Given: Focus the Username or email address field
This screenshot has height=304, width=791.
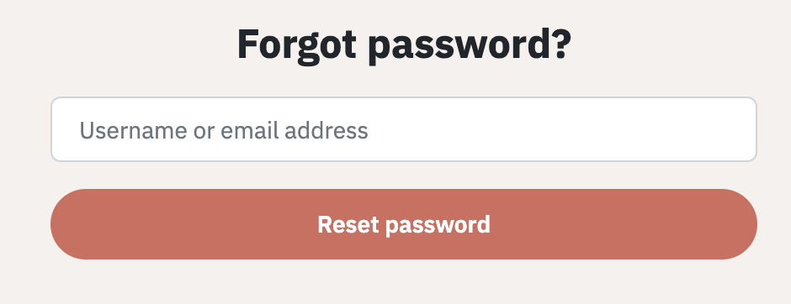Looking at the screenshot, I should [404, 129].
